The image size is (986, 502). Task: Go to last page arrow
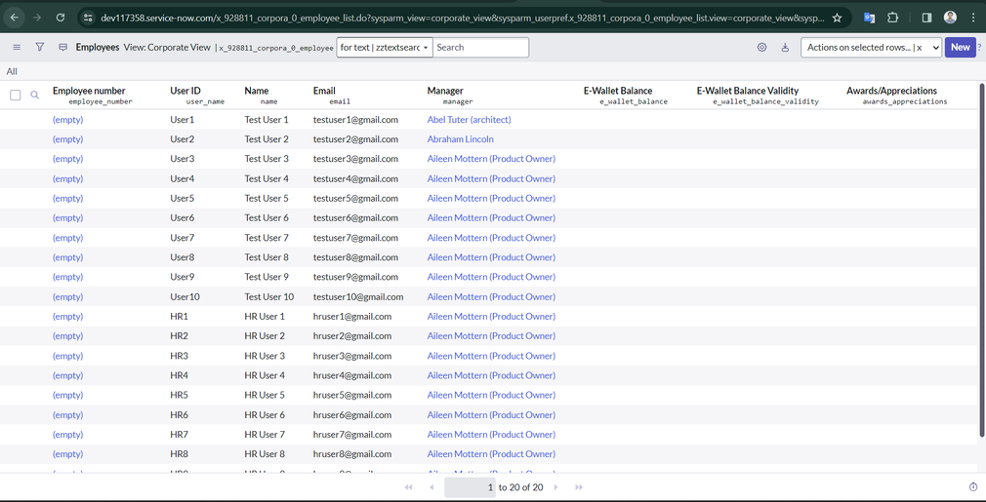point(579,487)
